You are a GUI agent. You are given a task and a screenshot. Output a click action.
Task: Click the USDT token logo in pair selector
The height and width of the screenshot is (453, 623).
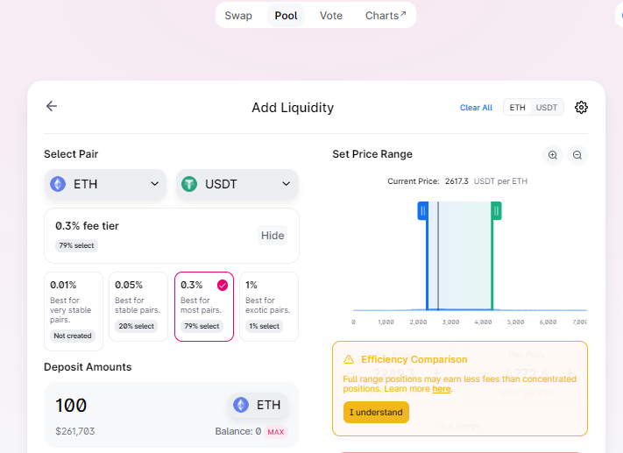click(x=189, y=184)
